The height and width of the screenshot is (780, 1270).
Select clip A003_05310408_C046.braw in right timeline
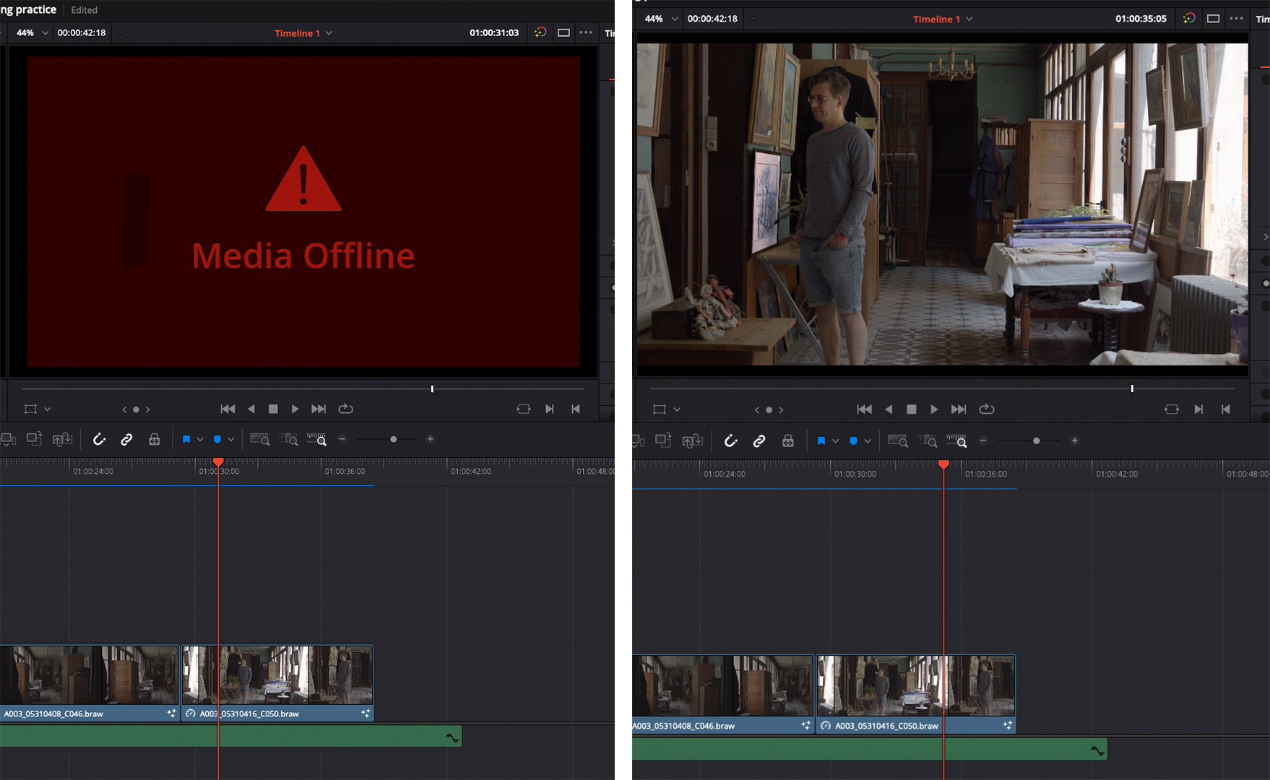(x=723, y=694)
